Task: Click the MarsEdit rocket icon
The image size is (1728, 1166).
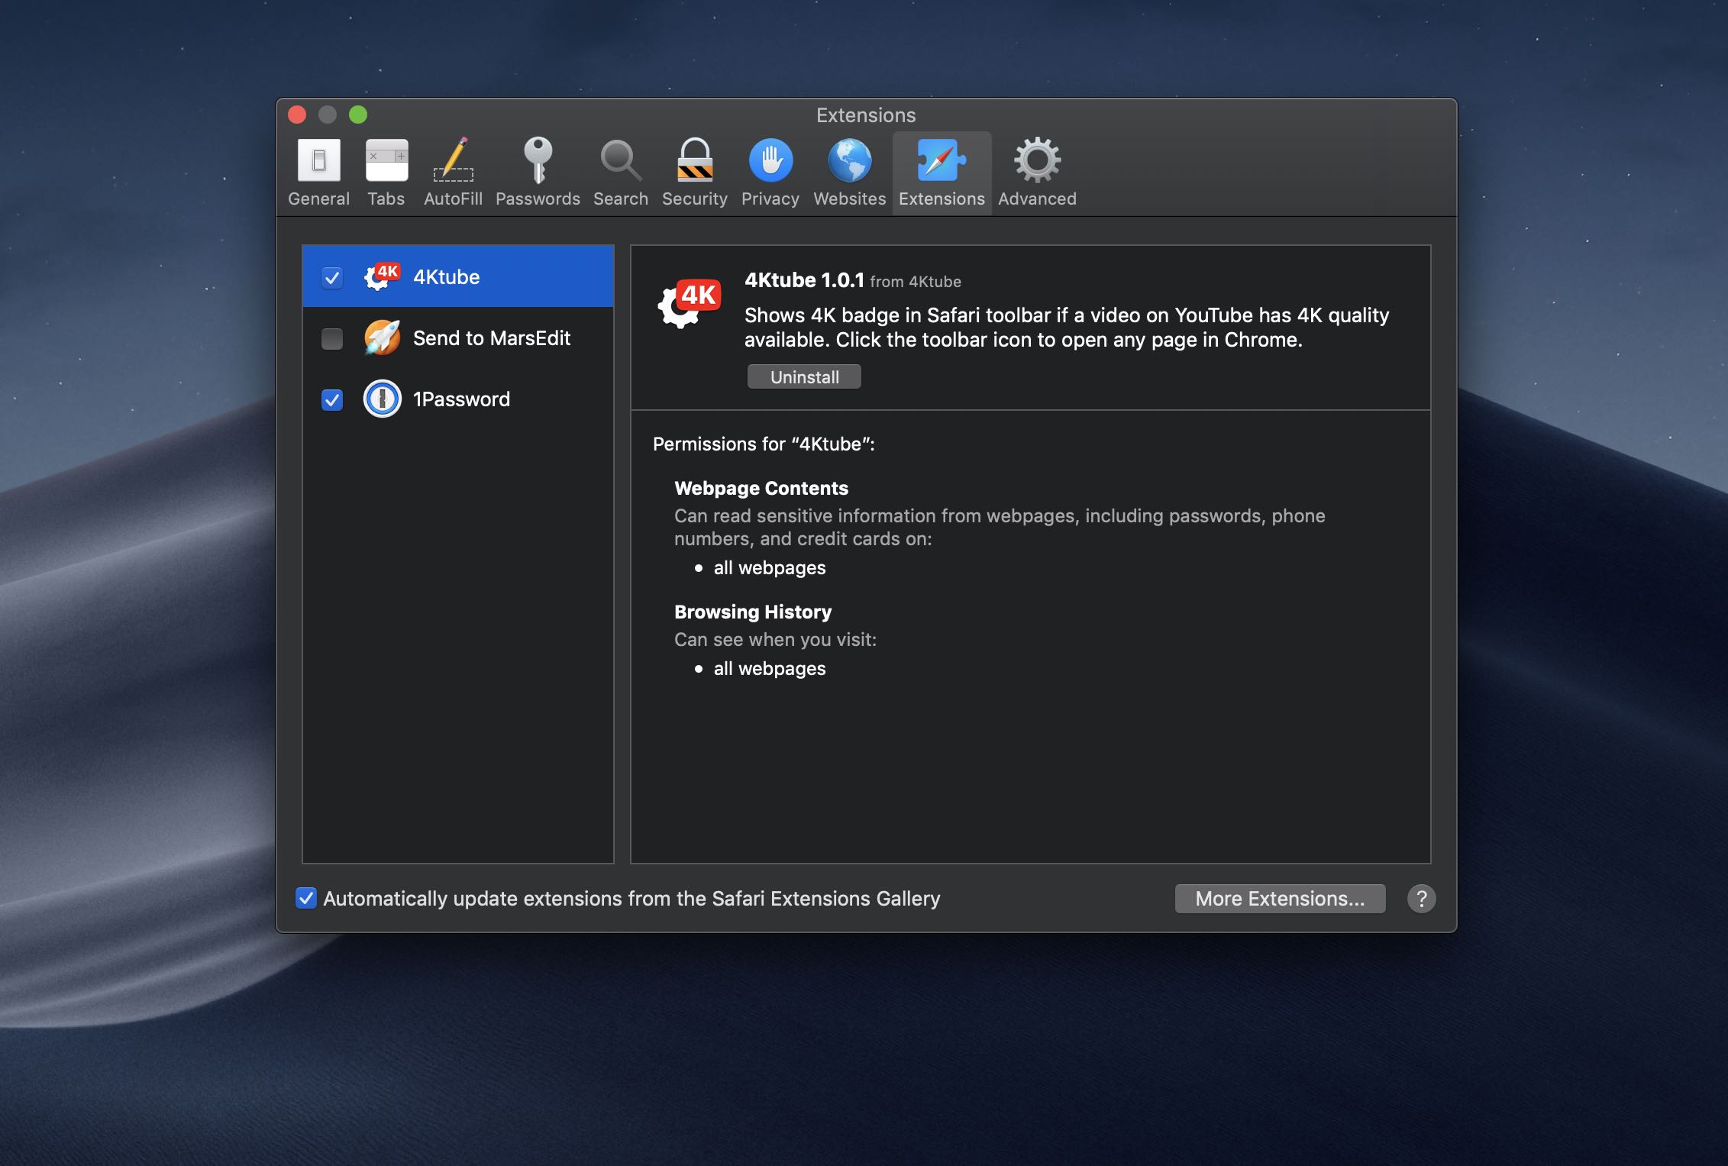Action: coord(382,338)
